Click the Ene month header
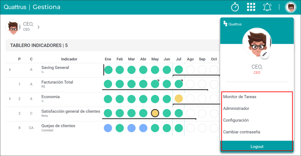 tap(108, 59)
